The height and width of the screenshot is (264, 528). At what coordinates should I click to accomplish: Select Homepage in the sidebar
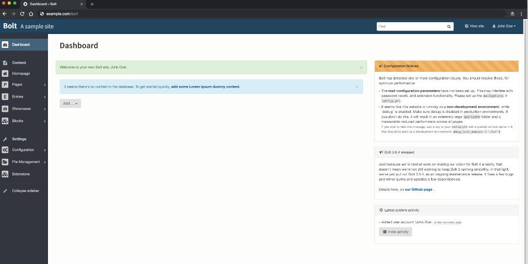(x=21, y=73)
